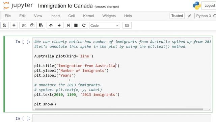216x122 pixels.
Task: Click the plt.text(2010, 1100...) line
Action: click(x=77, y=95)
